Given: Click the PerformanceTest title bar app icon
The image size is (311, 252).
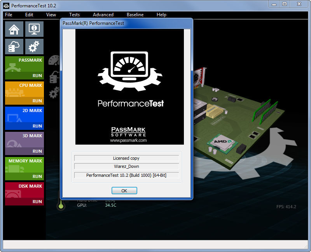Looking at the screenshot, I should [6, 6].
